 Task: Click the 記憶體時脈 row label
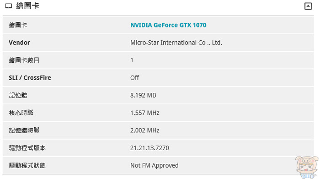24,130
